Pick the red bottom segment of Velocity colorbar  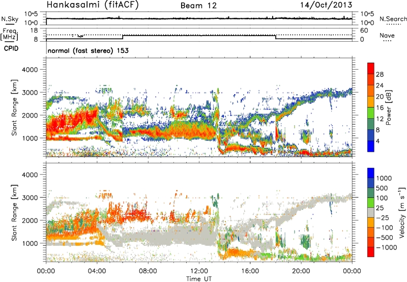[x=371, y=252]
